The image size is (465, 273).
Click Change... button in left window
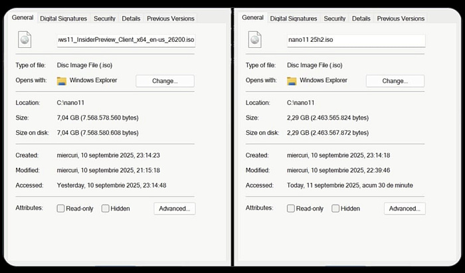(x=165, y=81)
